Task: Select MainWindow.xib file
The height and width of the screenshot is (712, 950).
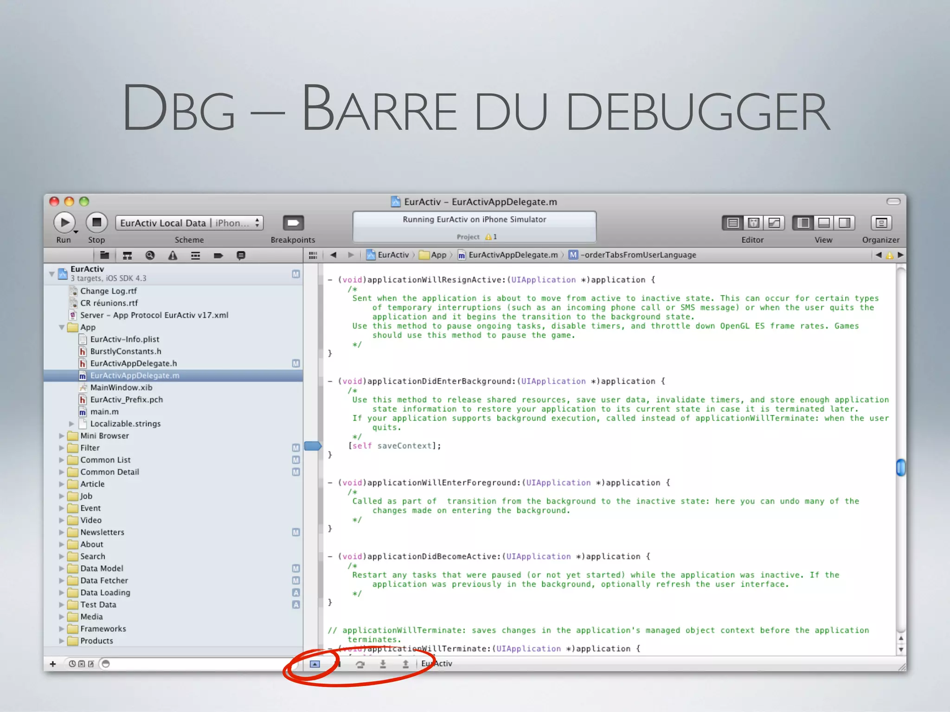Action: (x=173, y=388)
